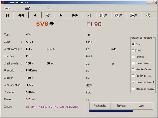
Task: Click the tube search flashlight icon
Action: 103,15
